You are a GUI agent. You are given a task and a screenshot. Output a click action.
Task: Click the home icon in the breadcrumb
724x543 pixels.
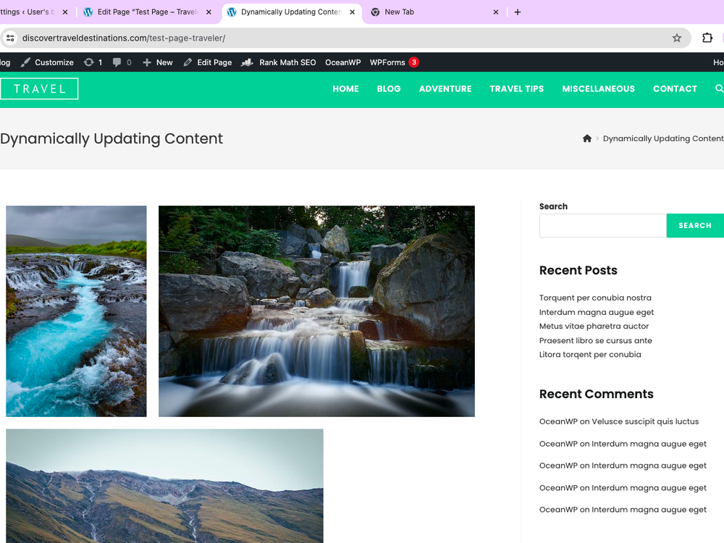click(x=587, y=138)
